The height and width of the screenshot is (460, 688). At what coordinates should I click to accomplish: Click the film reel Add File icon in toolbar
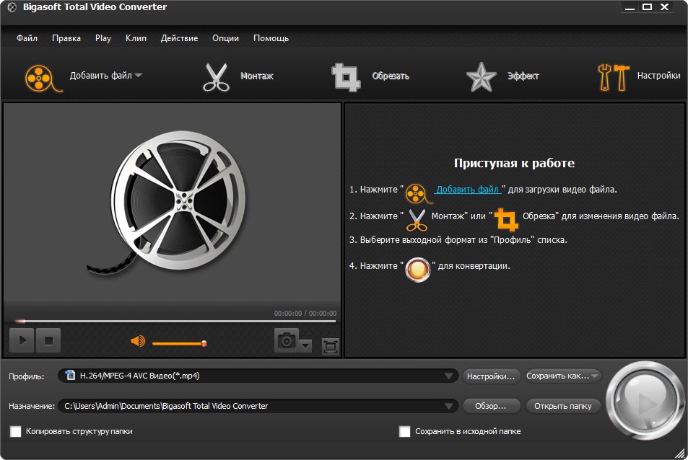pos(43,79)
